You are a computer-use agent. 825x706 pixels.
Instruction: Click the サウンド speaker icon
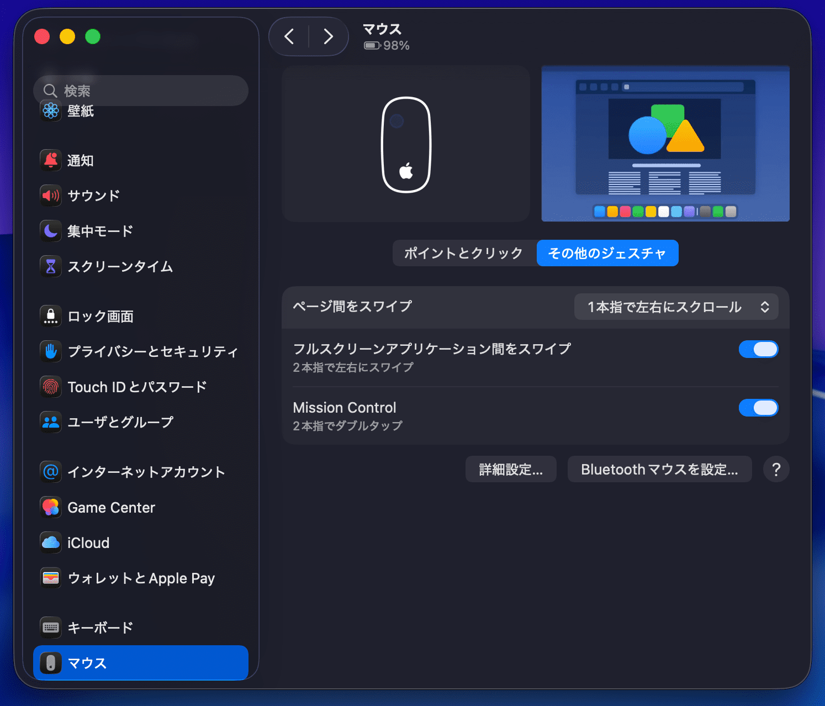[x=51, y=196]
